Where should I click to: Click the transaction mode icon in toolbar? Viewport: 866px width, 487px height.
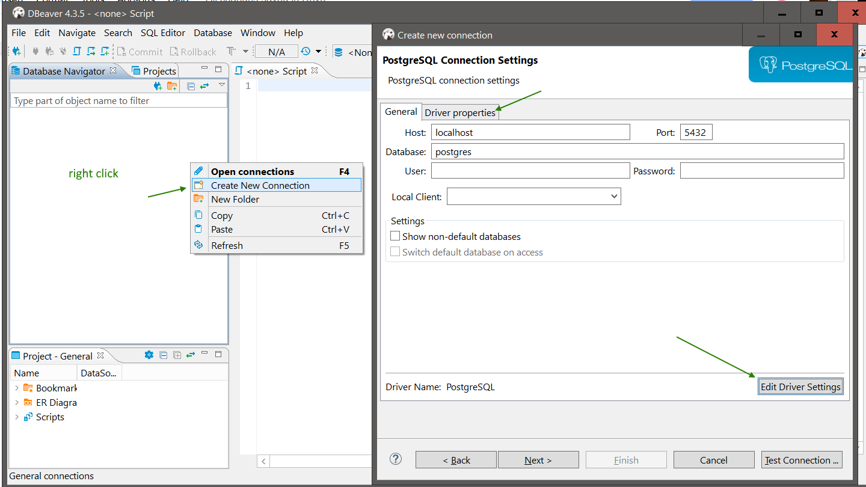coord(231,51)
